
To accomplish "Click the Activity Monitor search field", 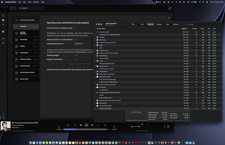I will click(203, 24).
